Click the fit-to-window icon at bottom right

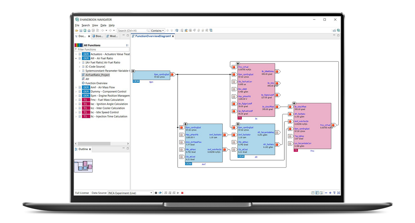coord(338,193)
